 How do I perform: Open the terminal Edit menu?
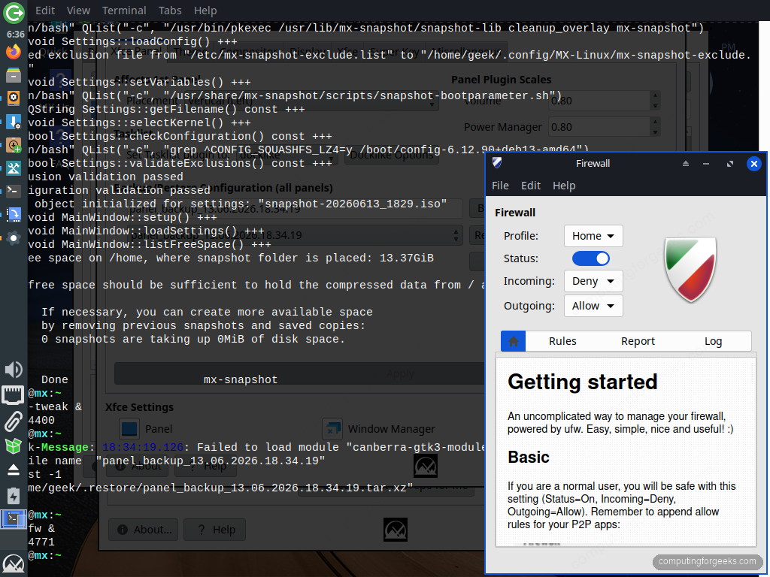45,11
